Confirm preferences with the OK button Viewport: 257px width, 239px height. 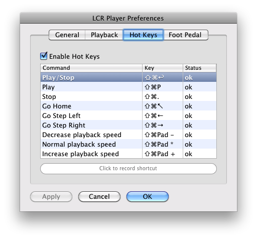148,196
